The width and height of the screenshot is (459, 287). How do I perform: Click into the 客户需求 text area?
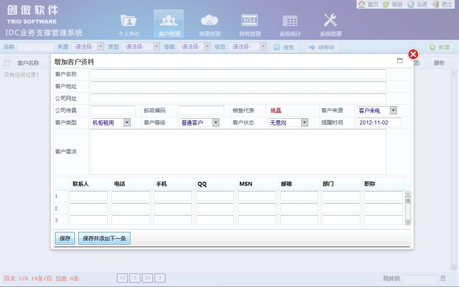pos(238,152)
